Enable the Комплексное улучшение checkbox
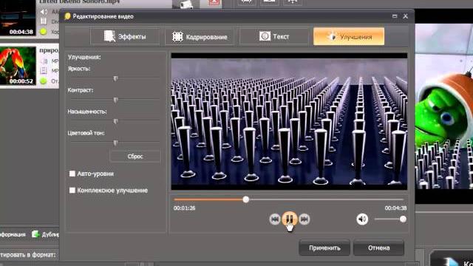 click(72, 191)
